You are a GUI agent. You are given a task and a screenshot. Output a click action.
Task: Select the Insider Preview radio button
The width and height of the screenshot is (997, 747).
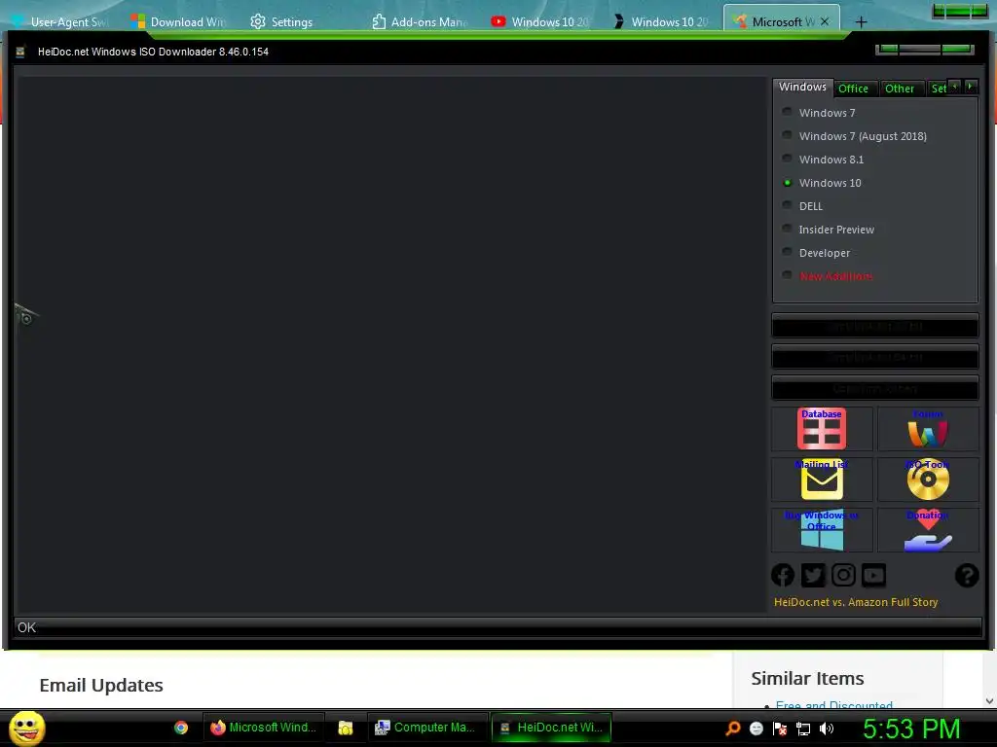click(x=787, y=229)
